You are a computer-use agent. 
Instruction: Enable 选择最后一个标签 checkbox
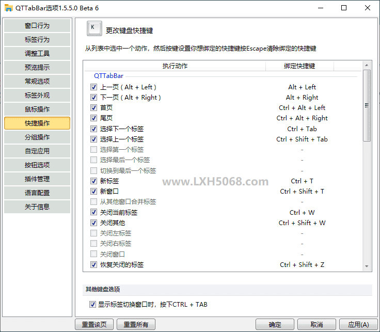pyautogui.click(x=93, y=160)
